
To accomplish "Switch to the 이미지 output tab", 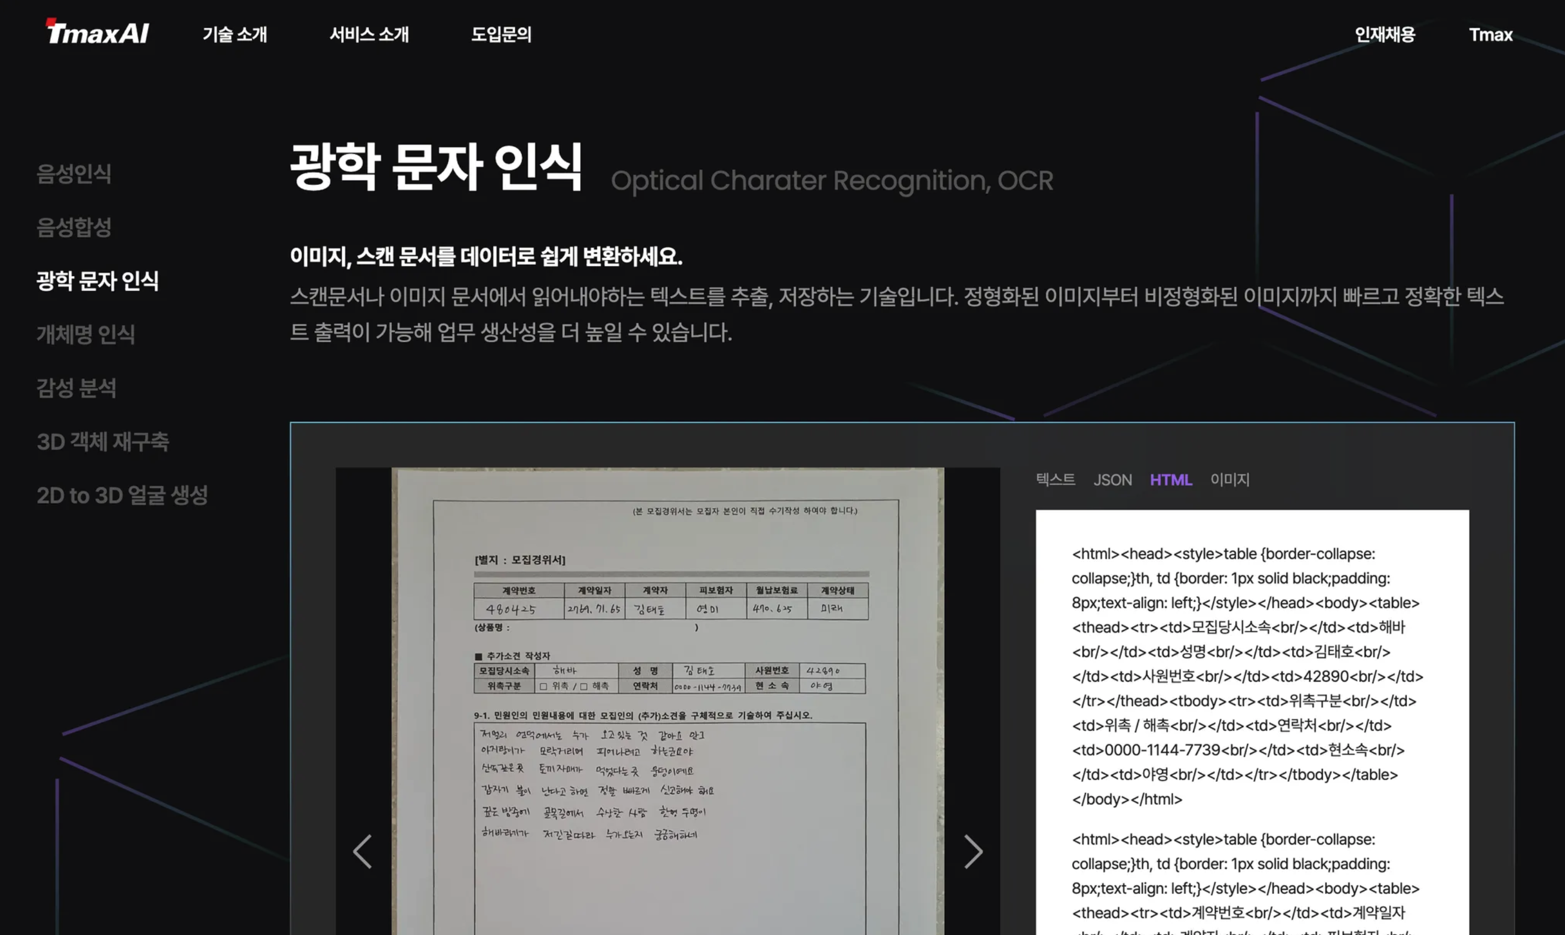I will tap(1229, 479).
